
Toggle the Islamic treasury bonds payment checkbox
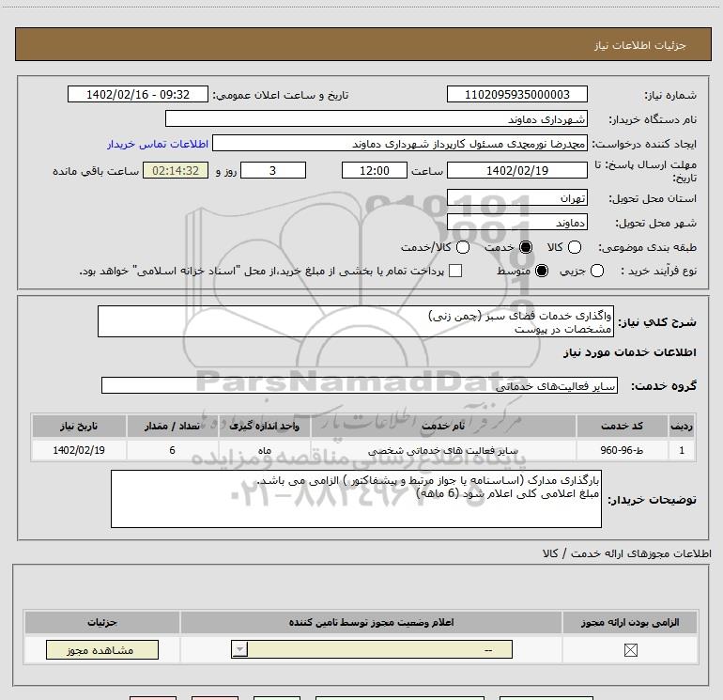point(455,271)
